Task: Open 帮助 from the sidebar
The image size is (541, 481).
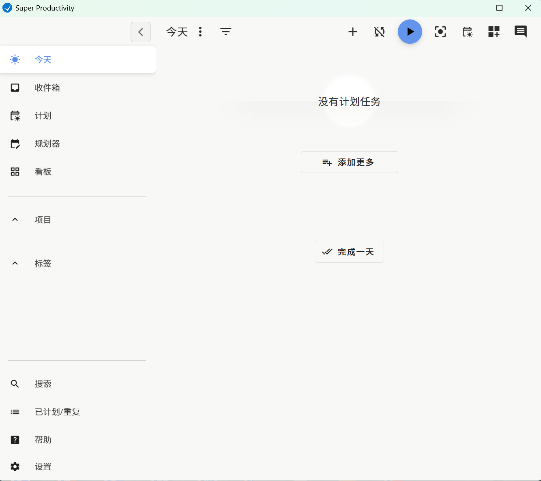Action: (x=43, y=440)
